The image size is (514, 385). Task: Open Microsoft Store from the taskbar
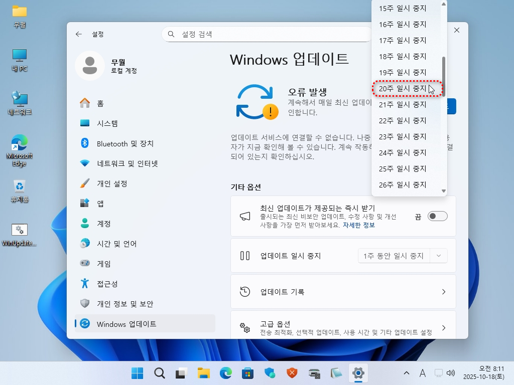248,373
